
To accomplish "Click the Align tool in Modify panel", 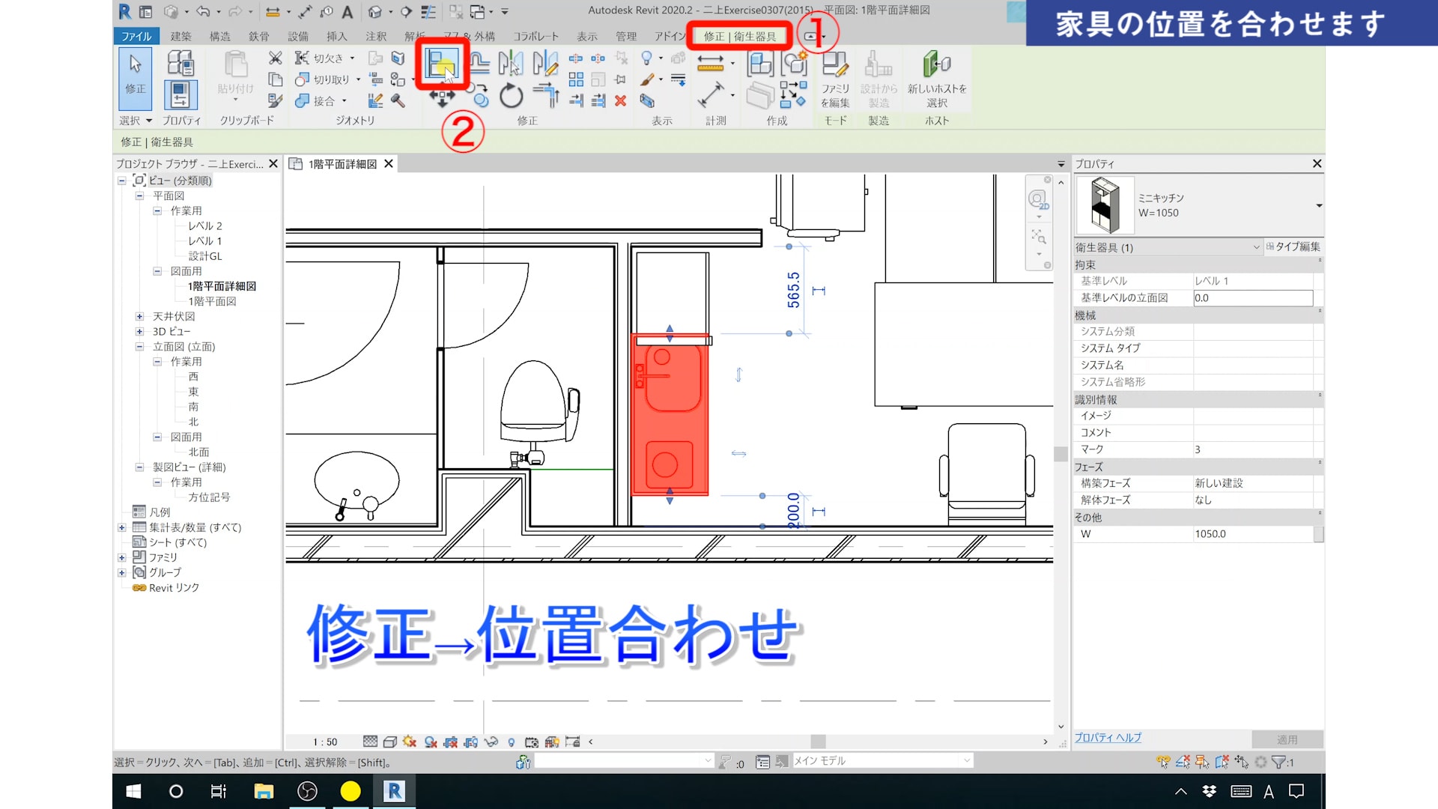I will [442, 64].
